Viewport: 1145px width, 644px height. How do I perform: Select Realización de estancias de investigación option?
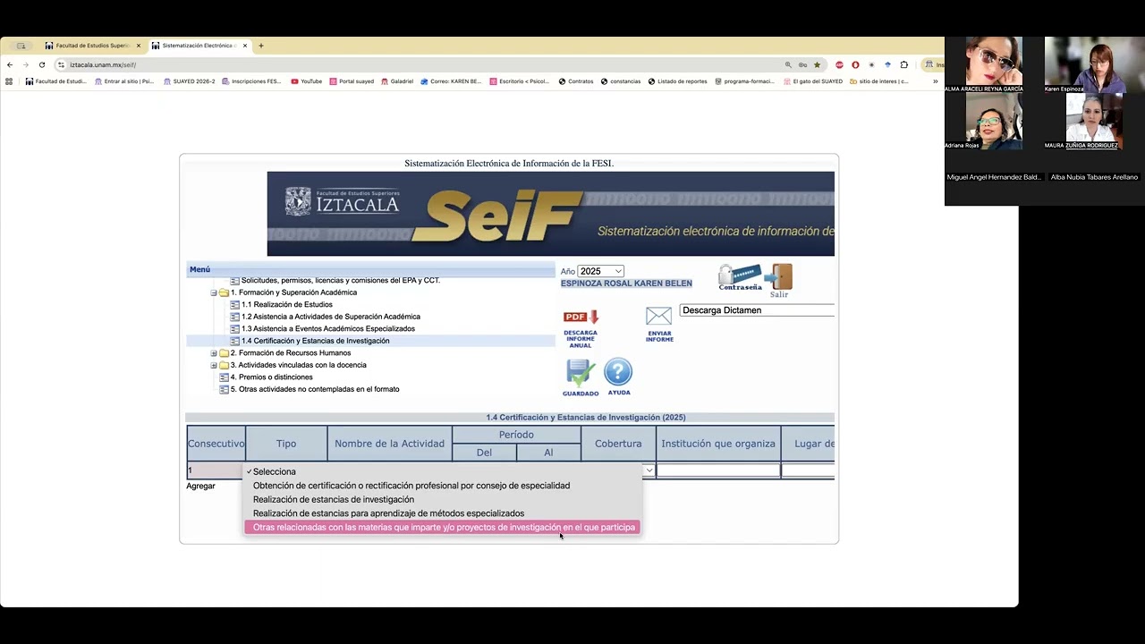[442, 499]
